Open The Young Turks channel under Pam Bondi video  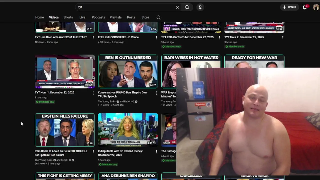click(43, 160)
